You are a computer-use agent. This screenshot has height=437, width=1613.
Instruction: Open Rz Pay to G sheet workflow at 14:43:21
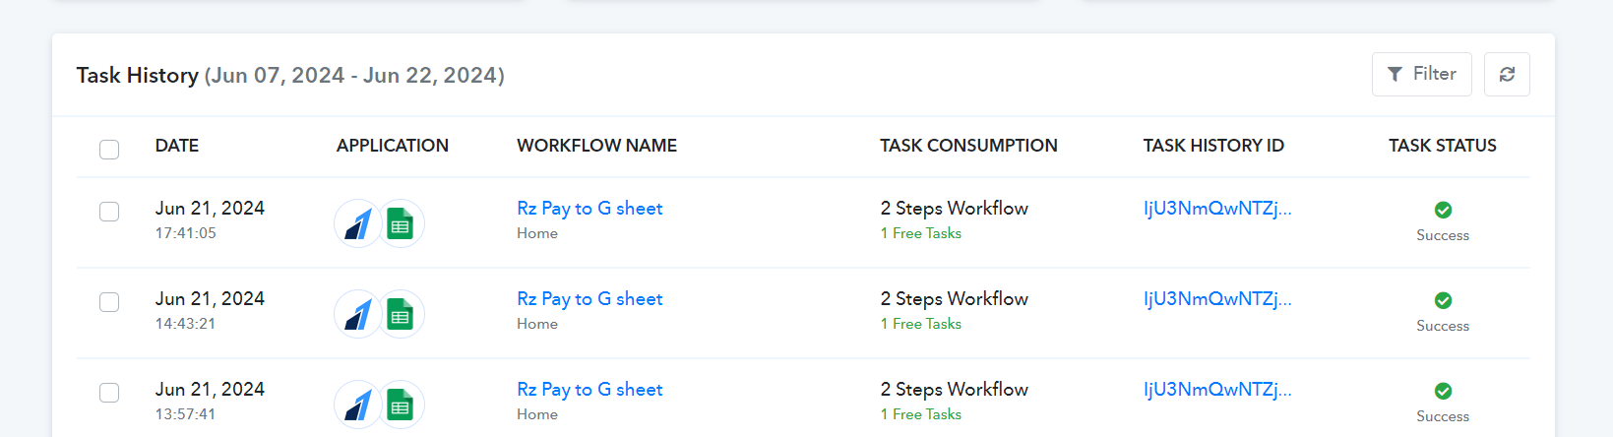pos(589,298)
